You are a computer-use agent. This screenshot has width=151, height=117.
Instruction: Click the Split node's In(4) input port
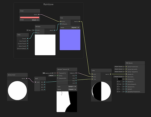[x=36, y=82]
